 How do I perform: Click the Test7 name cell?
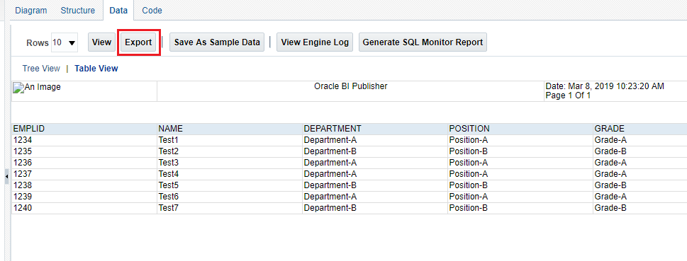[x=230, y=208]
